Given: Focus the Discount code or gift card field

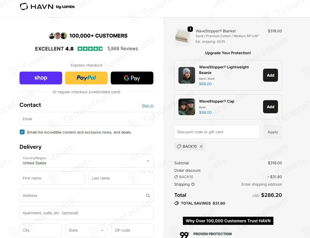Looking at the screenshot, I should [x=217, y=132].
